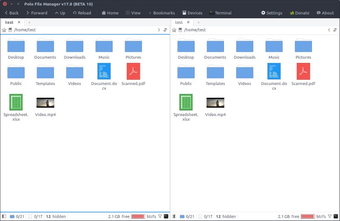Image resolution: width=340 pixels, height=221 pixels.
Task: Click the swap panes icon in left path bar
Action: (165, 30)
